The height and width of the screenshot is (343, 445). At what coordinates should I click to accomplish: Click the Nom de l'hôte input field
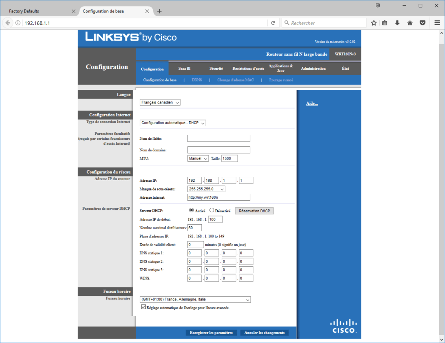tap(219, 139)
